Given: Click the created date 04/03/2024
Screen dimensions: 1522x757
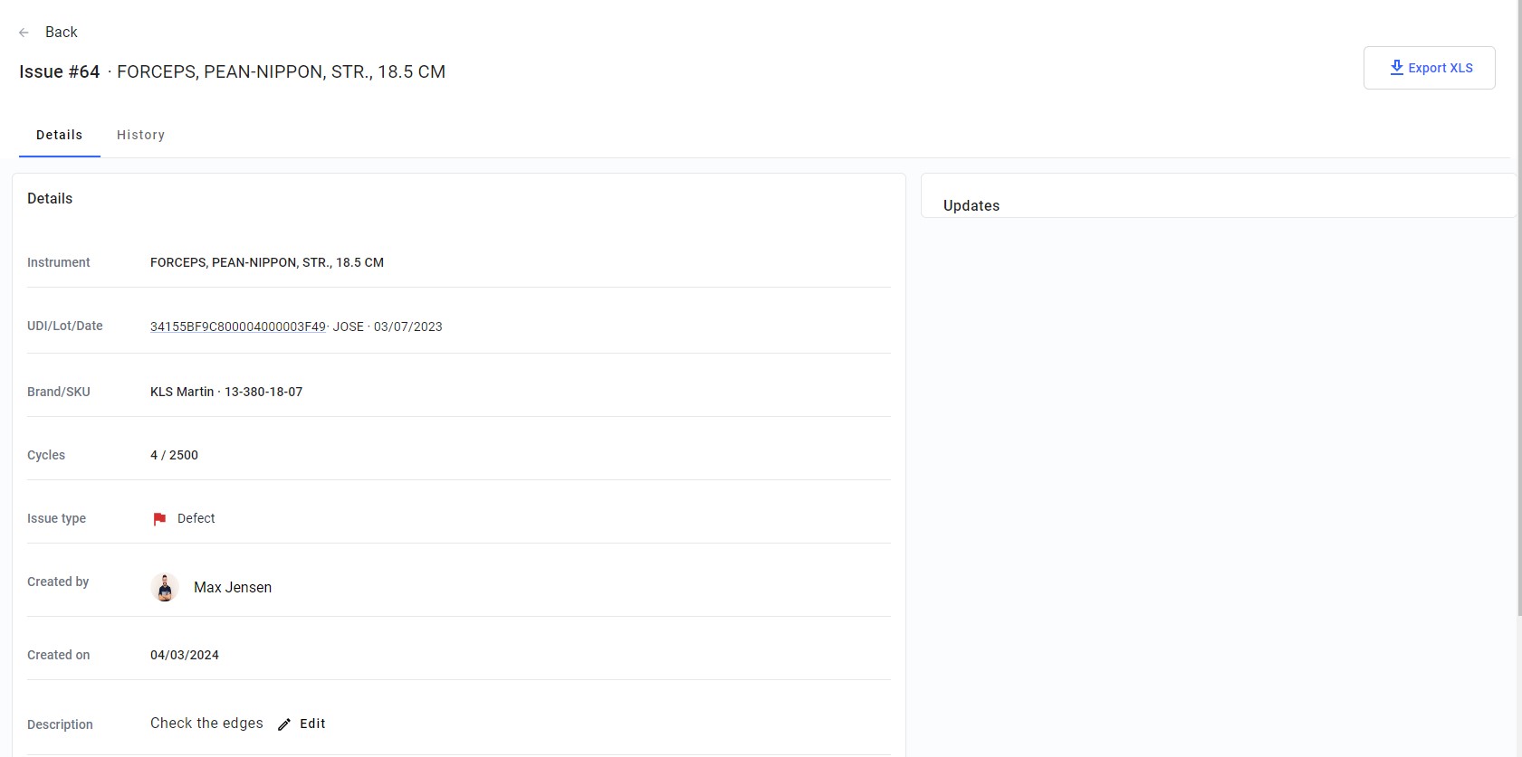Looking at the screenshot, I should (185, 655).
